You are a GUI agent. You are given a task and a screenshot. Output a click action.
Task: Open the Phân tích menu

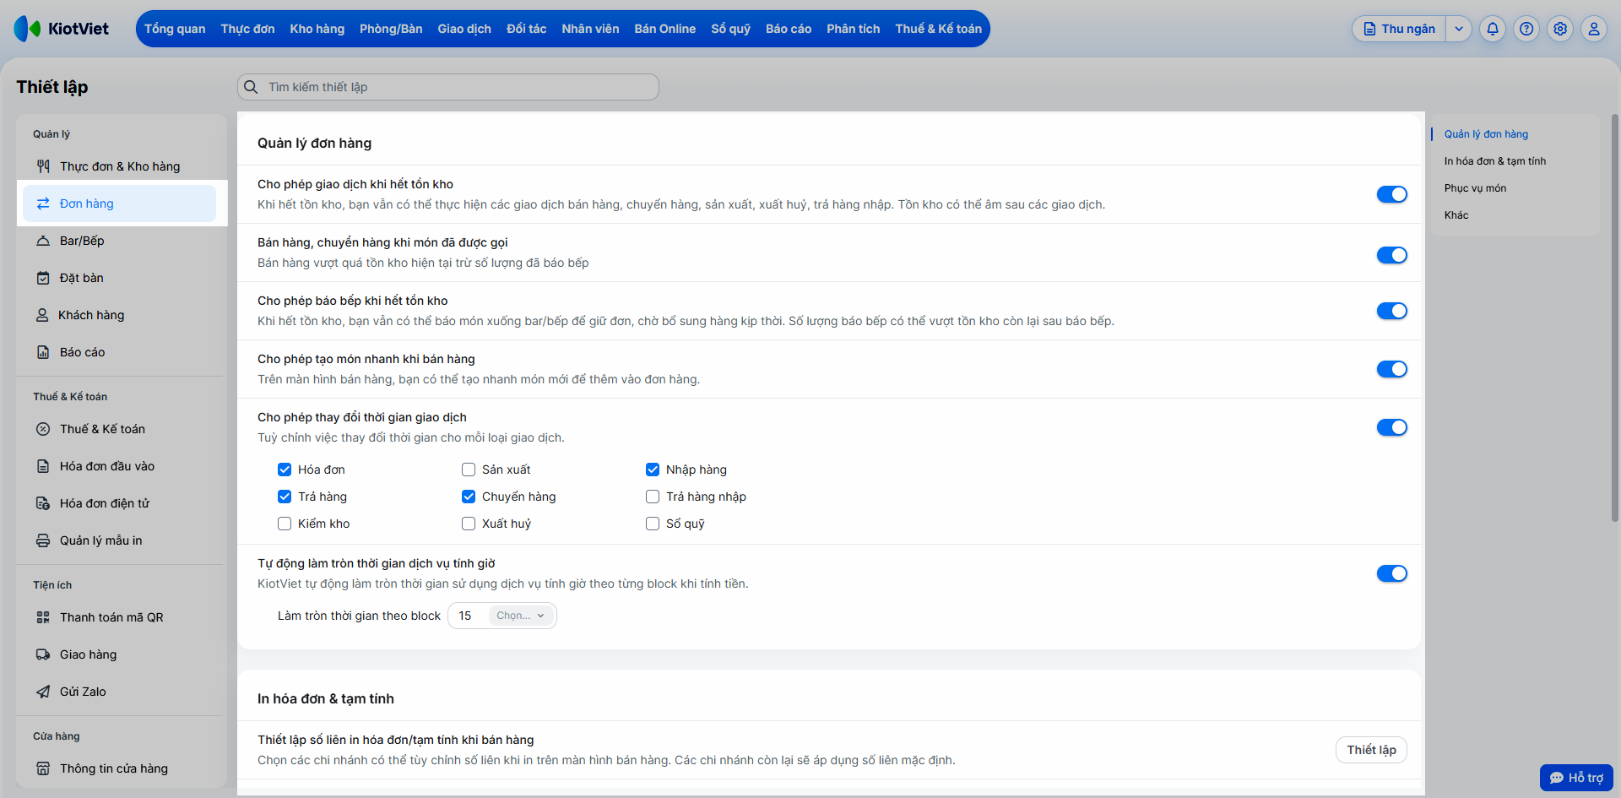tap(854, 29)
